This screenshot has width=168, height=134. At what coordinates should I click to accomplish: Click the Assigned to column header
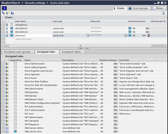[x=16, y=60]
